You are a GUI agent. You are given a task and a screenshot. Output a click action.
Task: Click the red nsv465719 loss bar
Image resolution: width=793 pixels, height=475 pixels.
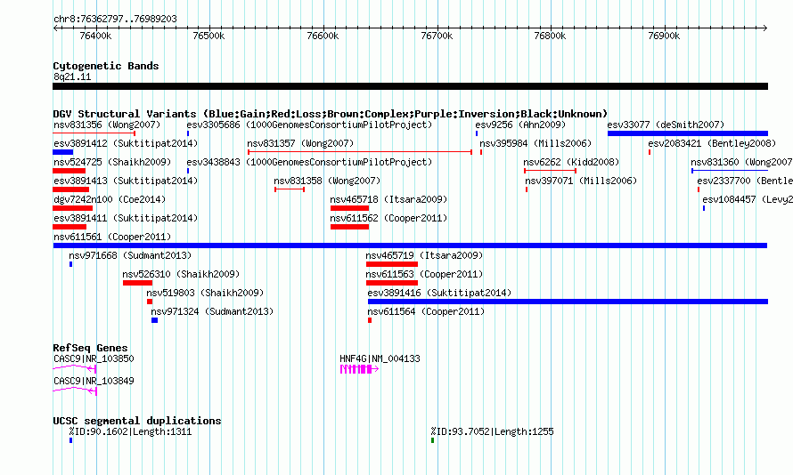(392, 264)
